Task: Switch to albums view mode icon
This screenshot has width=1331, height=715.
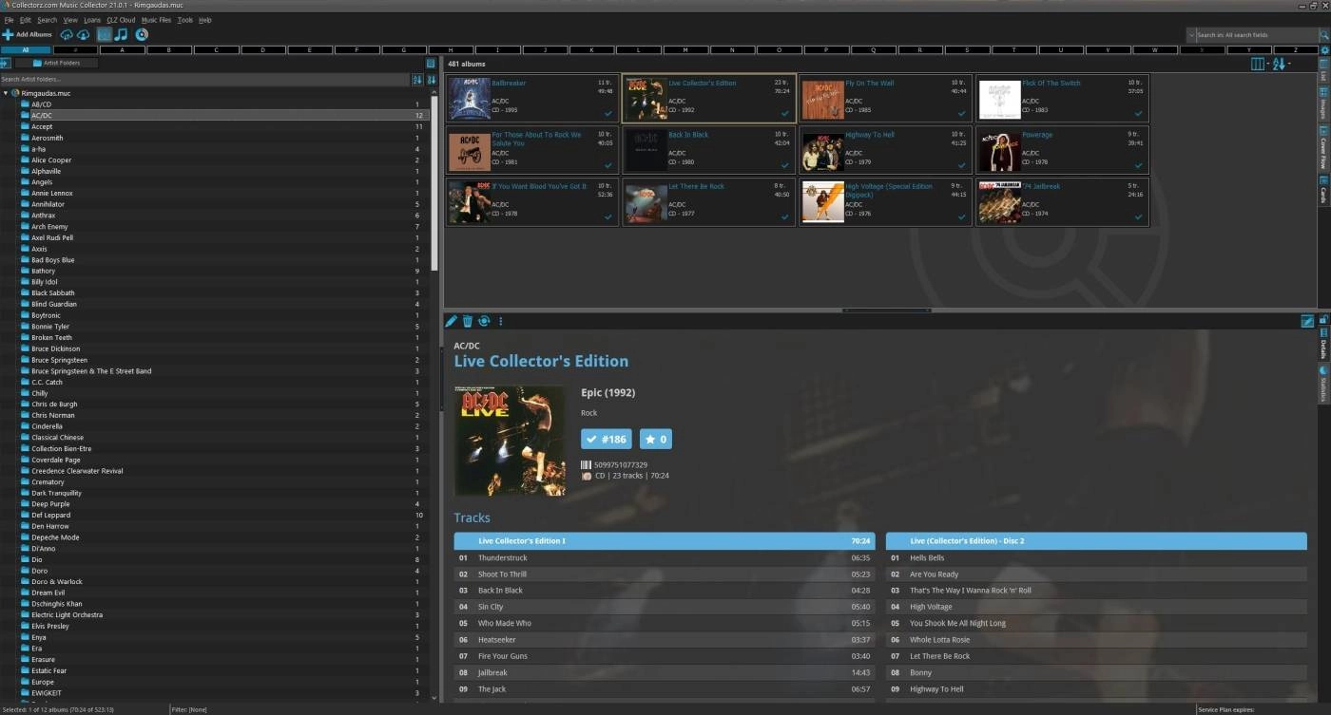Action: (105, 34)
